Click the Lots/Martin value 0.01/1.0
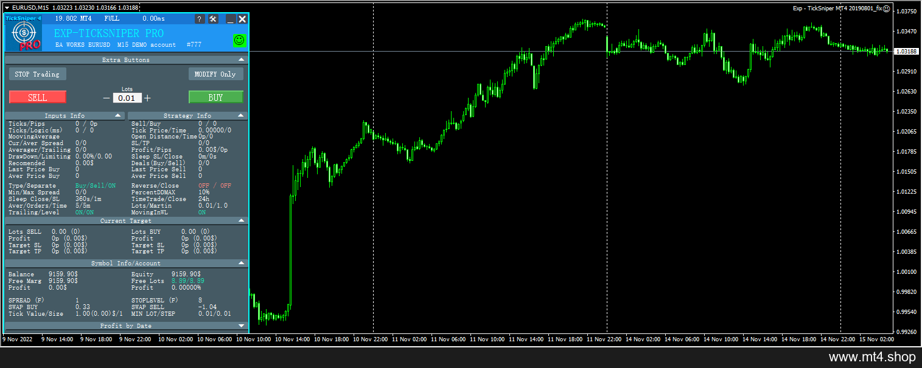The width and height of the screenshot is (922, 368). click(x=213, y=206)
